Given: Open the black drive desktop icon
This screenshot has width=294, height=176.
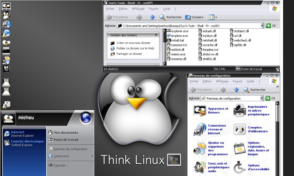Looking at the screenshot, I should pos(6,51).
